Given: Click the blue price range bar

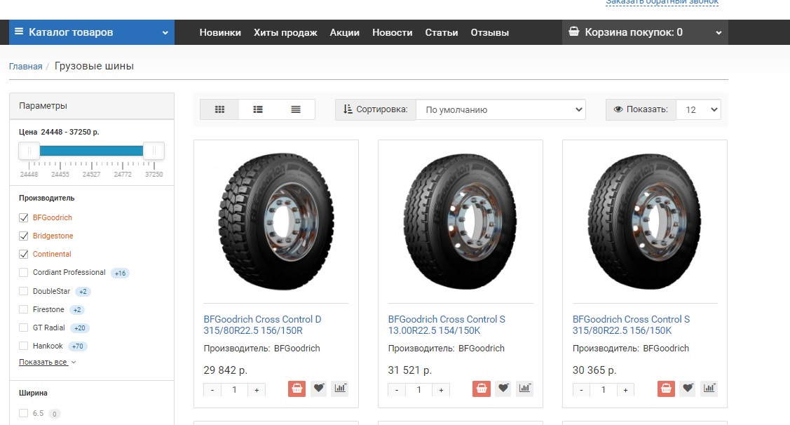Looking at the screenshot, I should [x=91, y=151].
